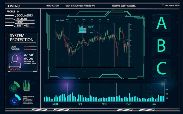The height and width of the screenshot is (114, 183).
Task: Click the PROFILE 894 - A0236 text
Action: (28, 96)
